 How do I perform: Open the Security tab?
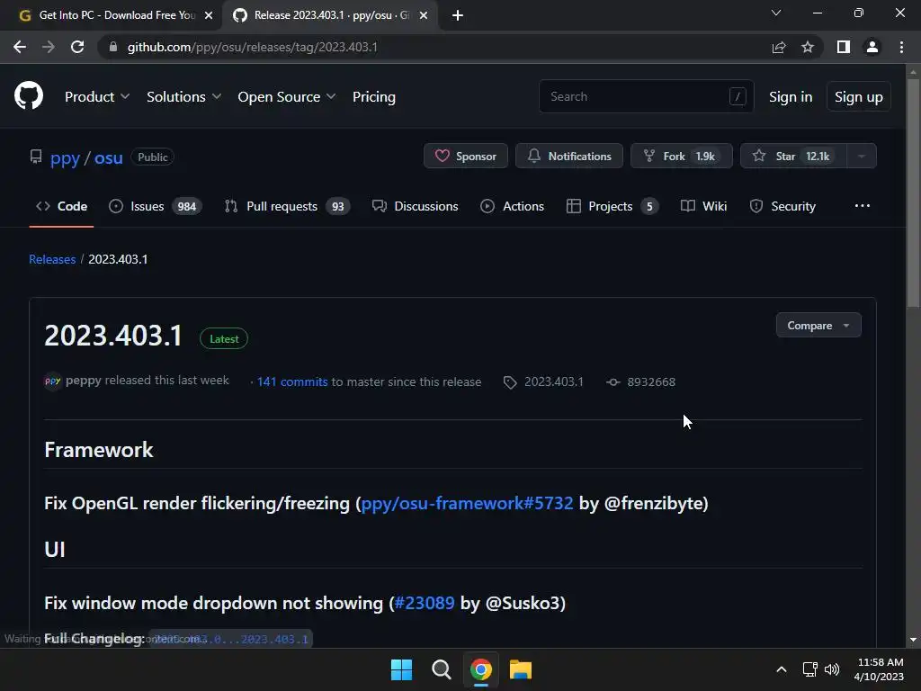[782, 206]
